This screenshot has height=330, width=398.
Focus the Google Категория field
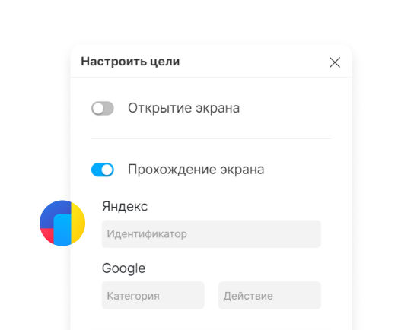(153, 295)
